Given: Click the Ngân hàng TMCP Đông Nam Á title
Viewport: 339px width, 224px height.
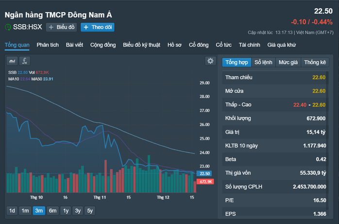Looking at the screenshot, I should (x=58, y=15).
